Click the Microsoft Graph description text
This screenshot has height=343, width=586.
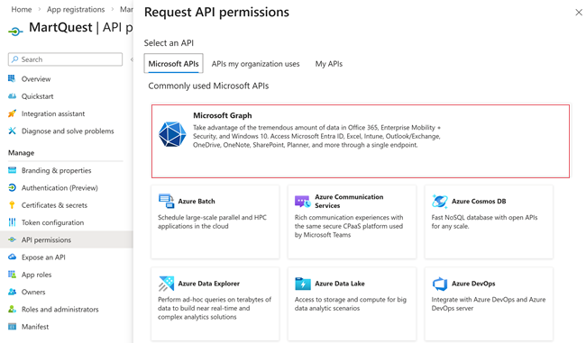317,136
